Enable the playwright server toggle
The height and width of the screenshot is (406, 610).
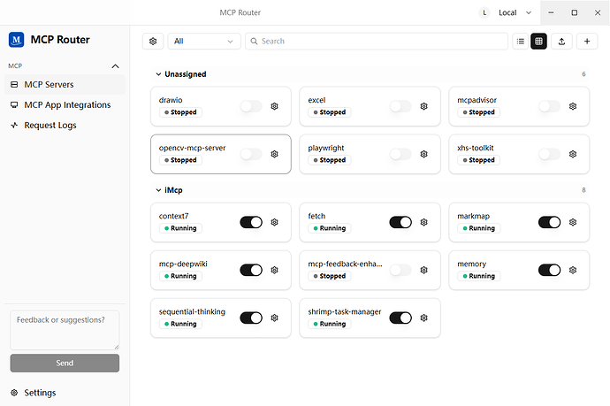click(x=400, y=154)
